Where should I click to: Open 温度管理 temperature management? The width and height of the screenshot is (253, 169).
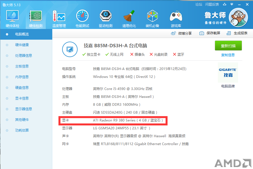point(59,19)
